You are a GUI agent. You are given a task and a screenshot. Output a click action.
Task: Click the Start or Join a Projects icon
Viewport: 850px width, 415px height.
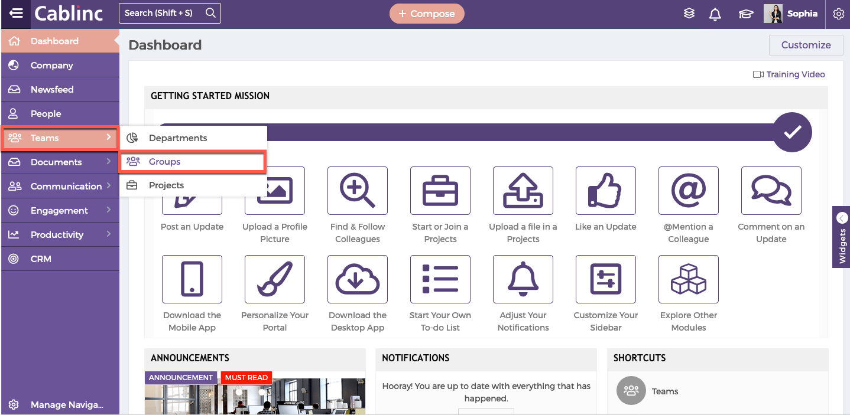pyautogui.click(x=440, y=191)
